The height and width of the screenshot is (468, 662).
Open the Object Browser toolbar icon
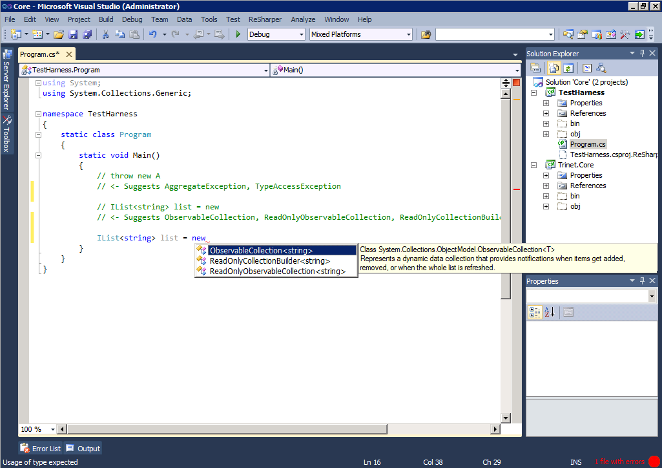click(611, 34)
